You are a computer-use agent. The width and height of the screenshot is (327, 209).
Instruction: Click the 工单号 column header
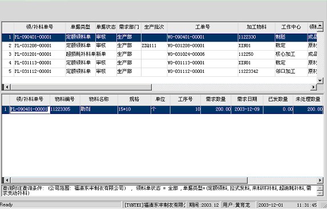tap(203, 27)
